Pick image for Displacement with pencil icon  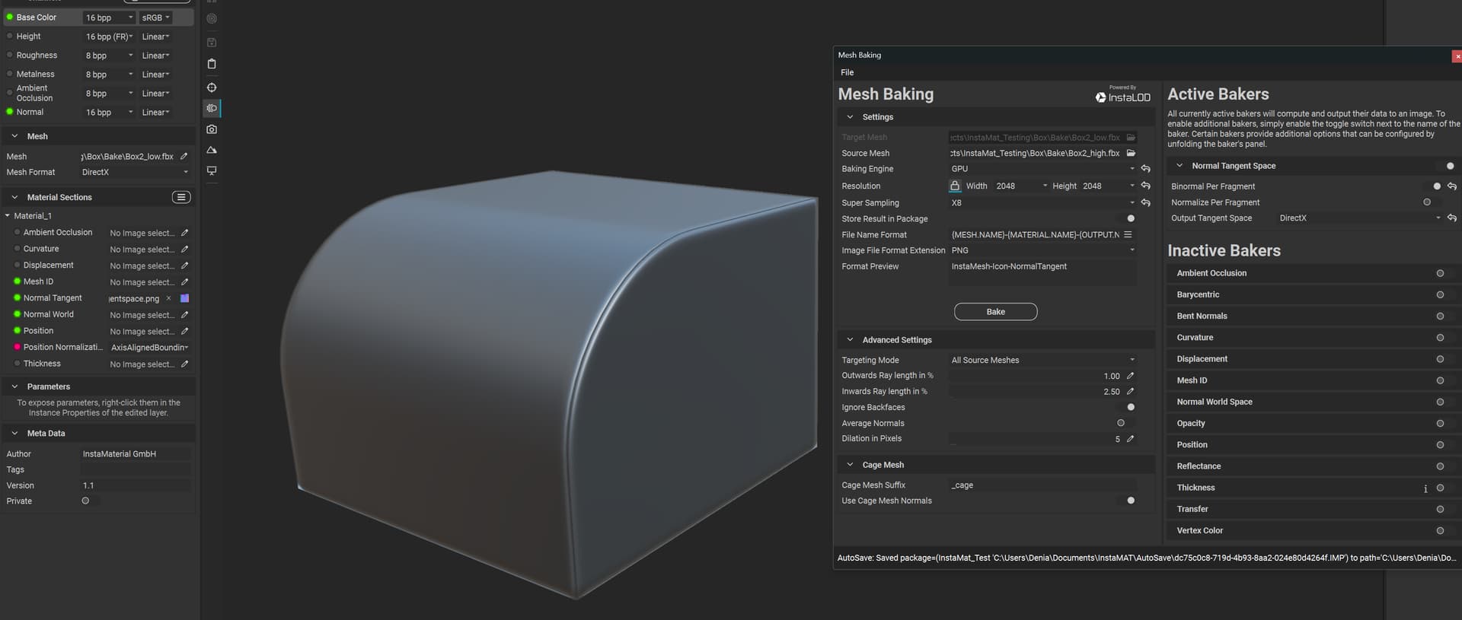point(184,265)
